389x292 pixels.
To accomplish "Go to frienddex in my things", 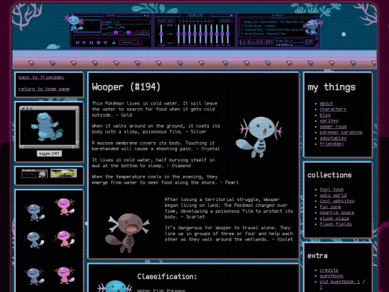I will (x=331, y=144).
